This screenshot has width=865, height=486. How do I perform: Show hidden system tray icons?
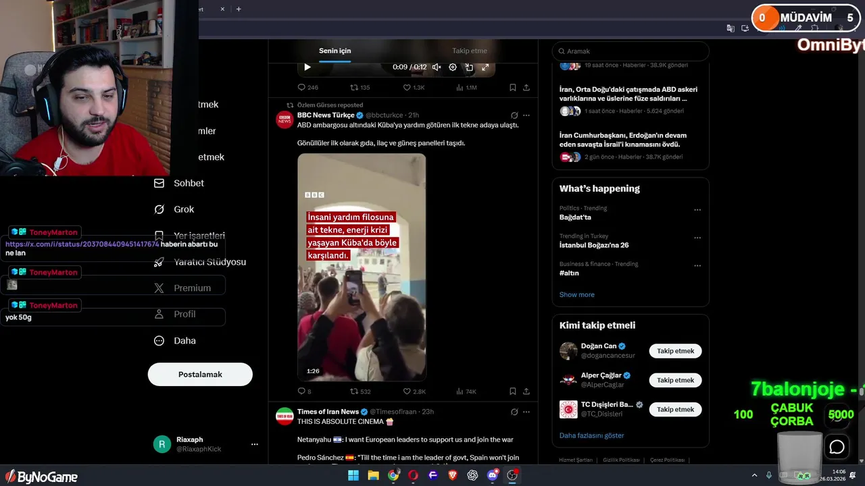click(x=755, y=475)
